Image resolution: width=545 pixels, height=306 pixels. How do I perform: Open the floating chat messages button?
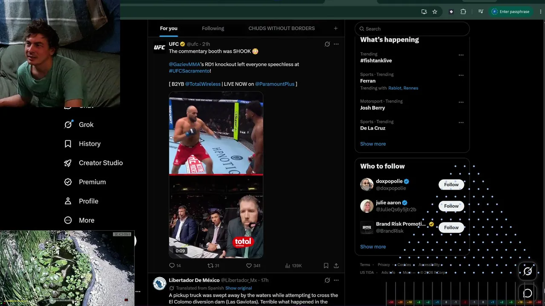(x=528, y=293)
